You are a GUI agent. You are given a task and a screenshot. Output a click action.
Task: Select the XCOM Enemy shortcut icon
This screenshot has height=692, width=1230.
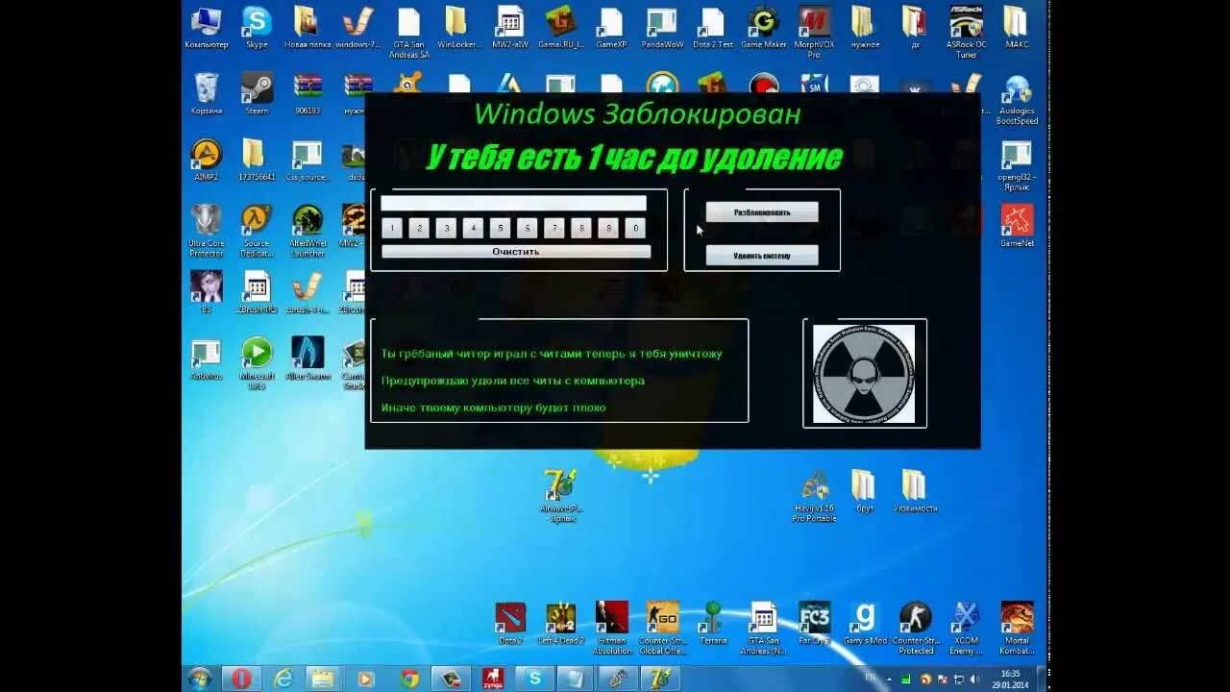[x=966, y=629]
